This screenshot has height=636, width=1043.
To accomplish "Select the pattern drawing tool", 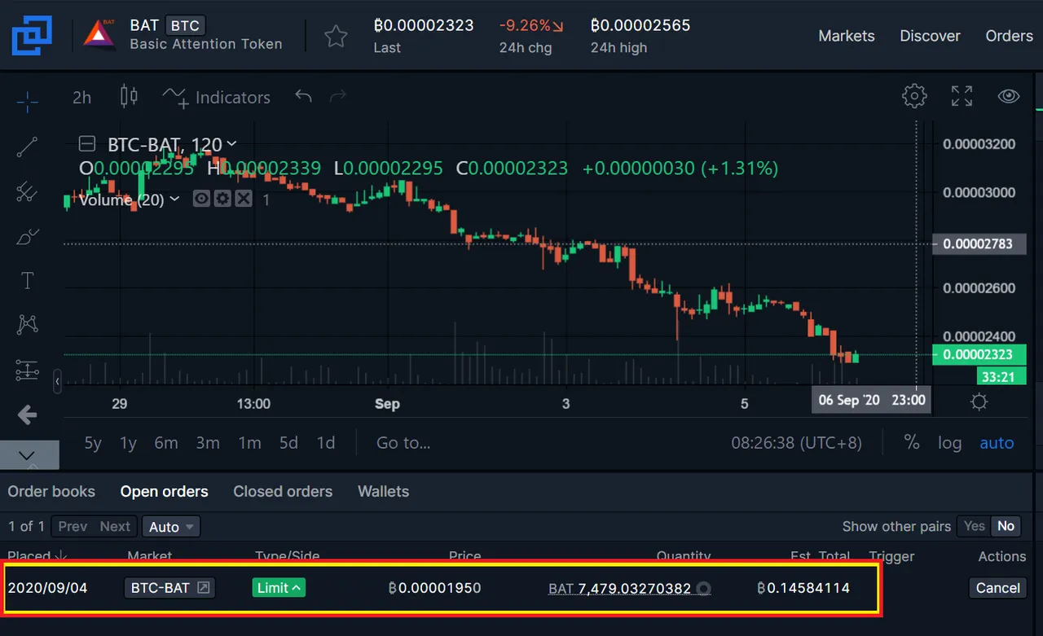I will (27, 325).
